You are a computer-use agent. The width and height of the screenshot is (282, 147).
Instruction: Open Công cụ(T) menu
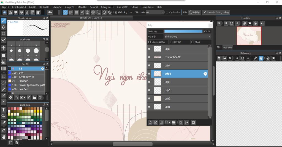[107, 7]
